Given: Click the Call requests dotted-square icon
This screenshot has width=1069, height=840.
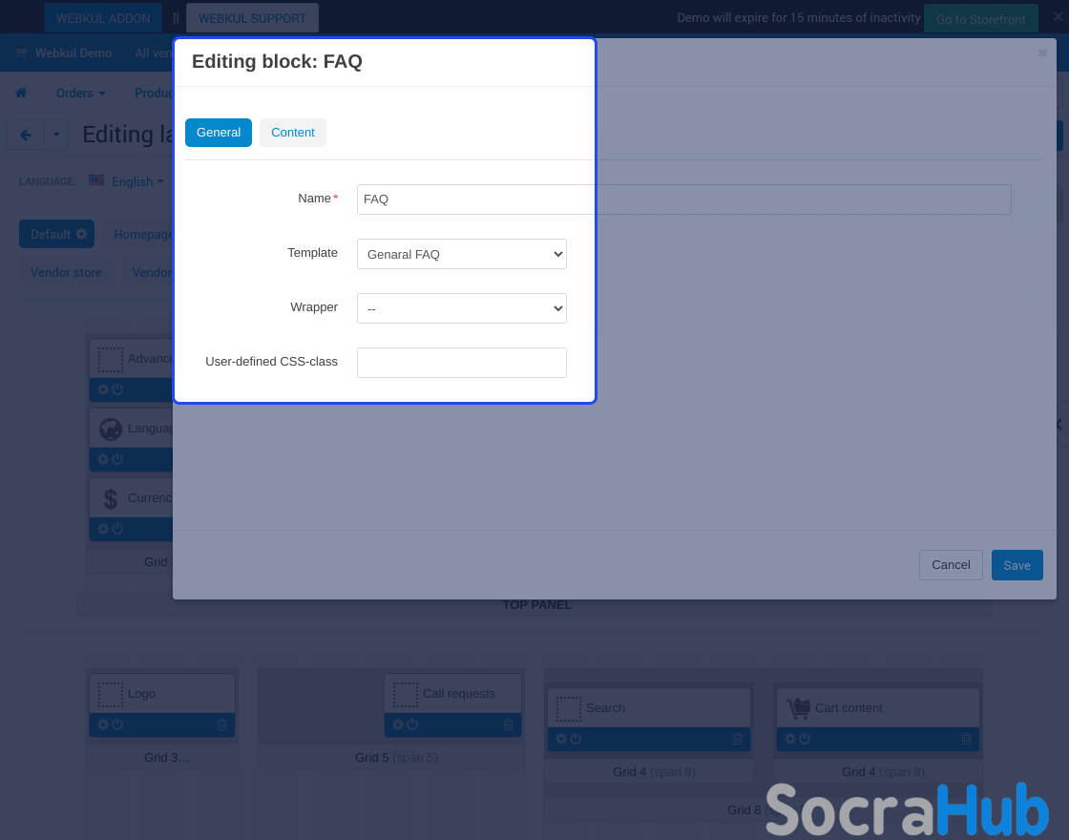Looking at the screenshot, I should point(406,694).
